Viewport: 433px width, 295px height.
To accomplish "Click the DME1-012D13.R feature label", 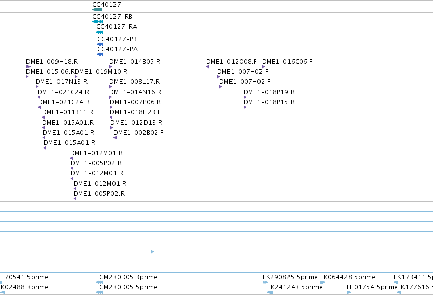I will [x=136, y=123].
